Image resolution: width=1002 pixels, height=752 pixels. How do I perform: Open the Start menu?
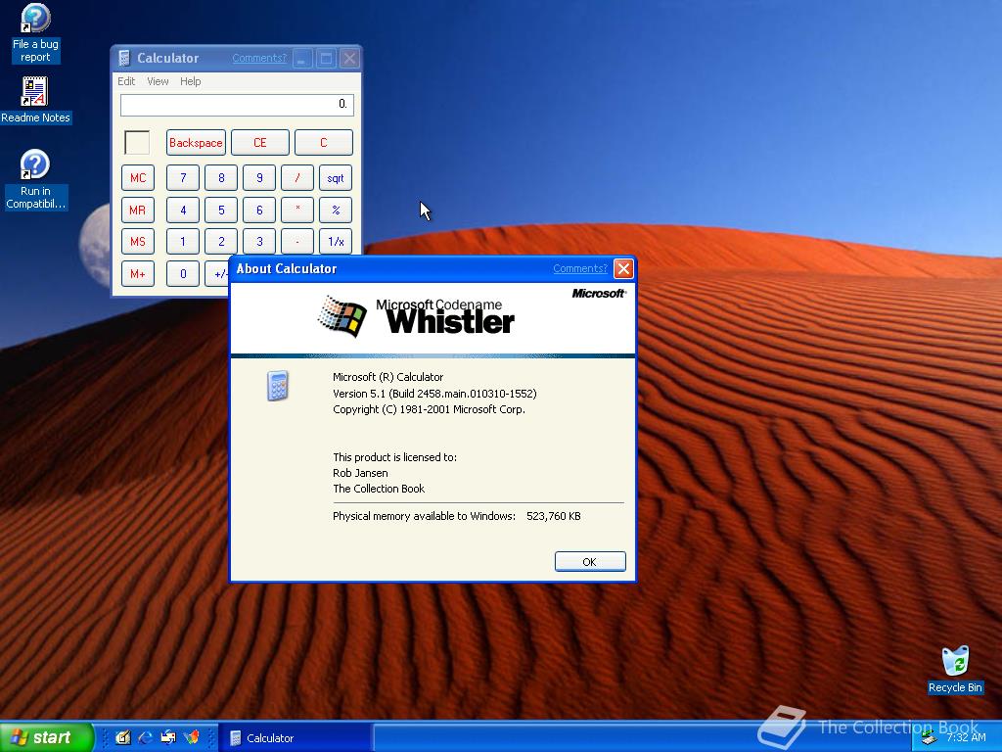47,737
